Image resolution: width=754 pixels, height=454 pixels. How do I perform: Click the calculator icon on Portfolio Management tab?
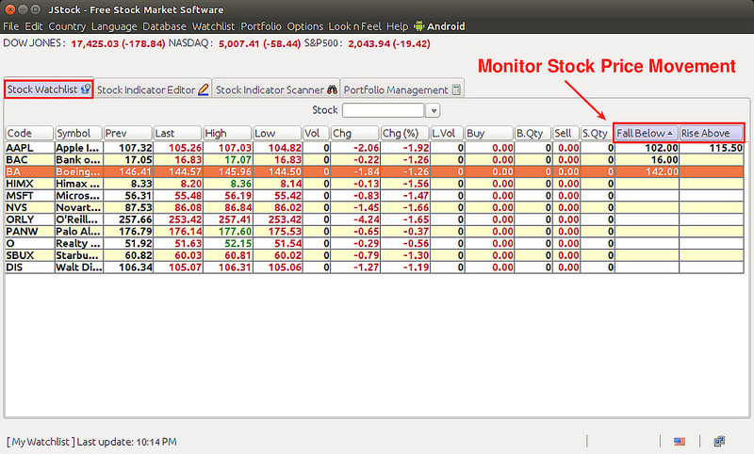tap(456, 90)
